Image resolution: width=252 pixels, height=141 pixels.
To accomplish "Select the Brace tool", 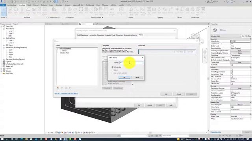I will [39, 11].
